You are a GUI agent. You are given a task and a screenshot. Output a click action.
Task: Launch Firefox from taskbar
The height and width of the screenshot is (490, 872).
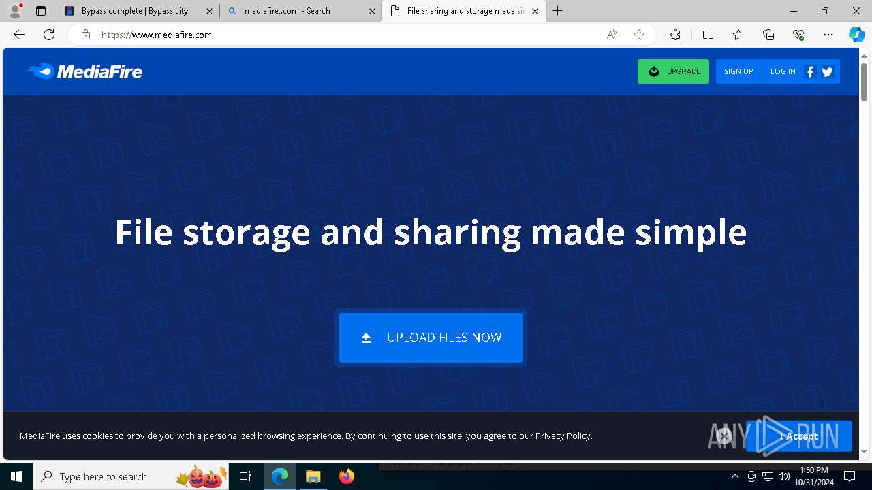[347, 476]
